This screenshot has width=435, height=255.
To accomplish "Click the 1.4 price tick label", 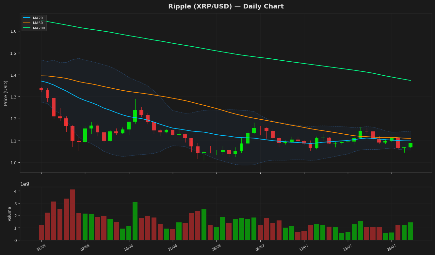I will click(x=13, y=75).
